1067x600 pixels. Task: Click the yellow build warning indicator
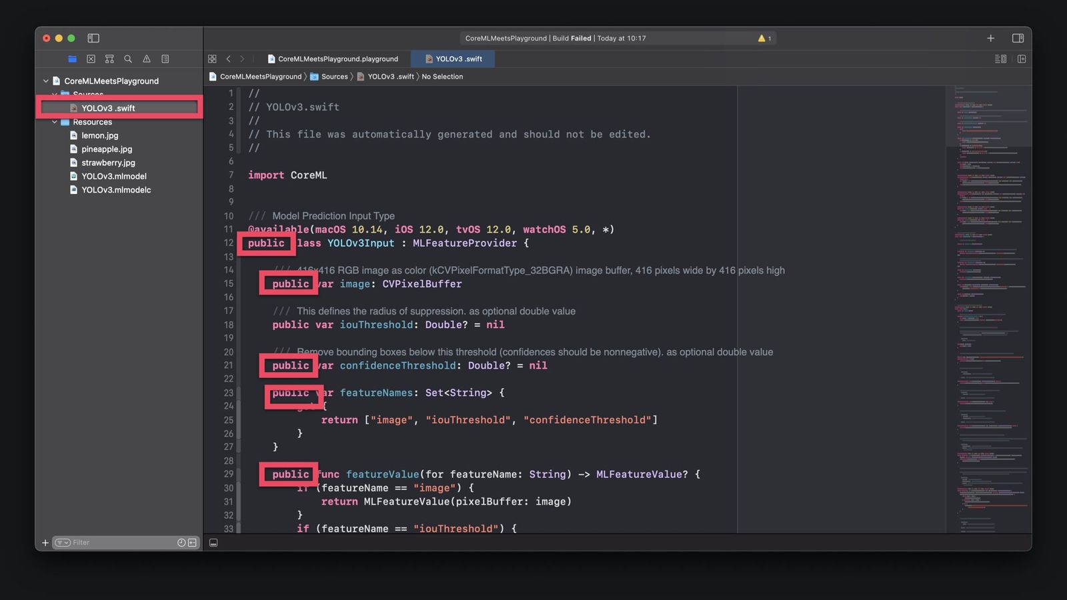pyautogui.click(x=764, y=38)
